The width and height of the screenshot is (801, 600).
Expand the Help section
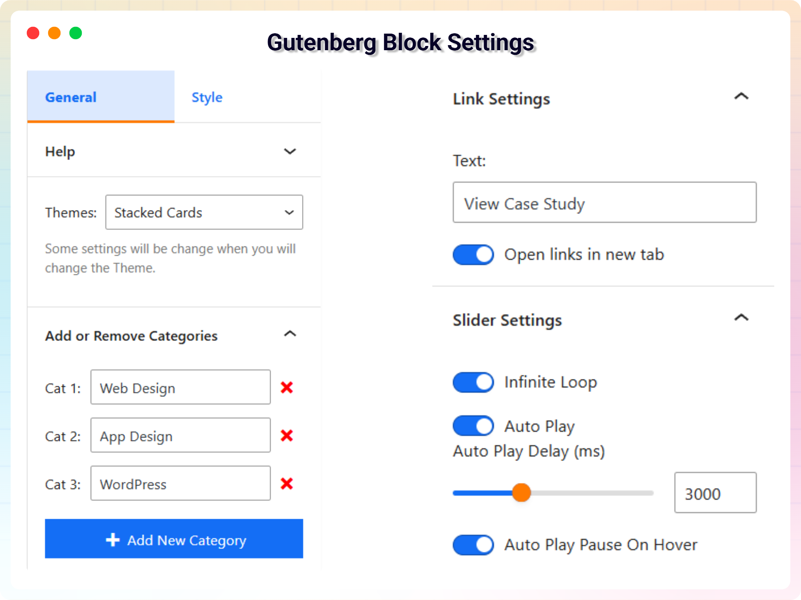coord(290,151)
